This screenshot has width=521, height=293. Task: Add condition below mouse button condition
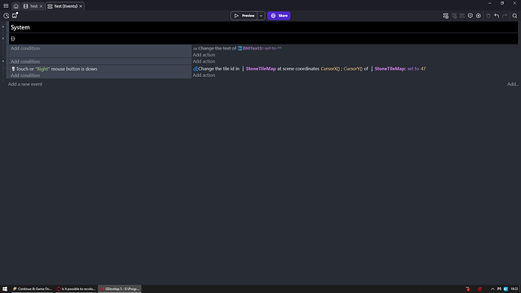point(25,76)
